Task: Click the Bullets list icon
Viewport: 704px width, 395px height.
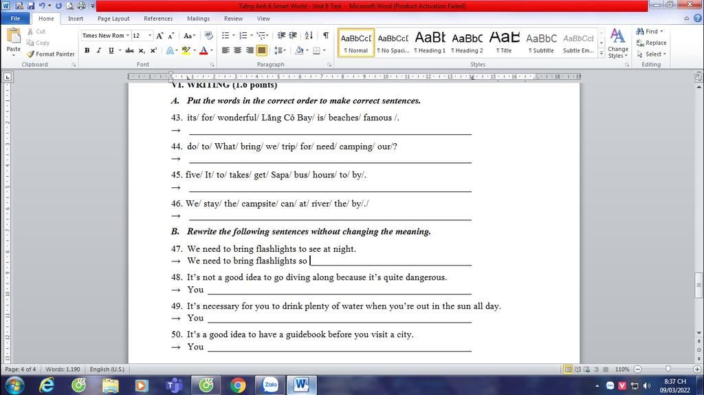Action: click(x=225, y=36)
